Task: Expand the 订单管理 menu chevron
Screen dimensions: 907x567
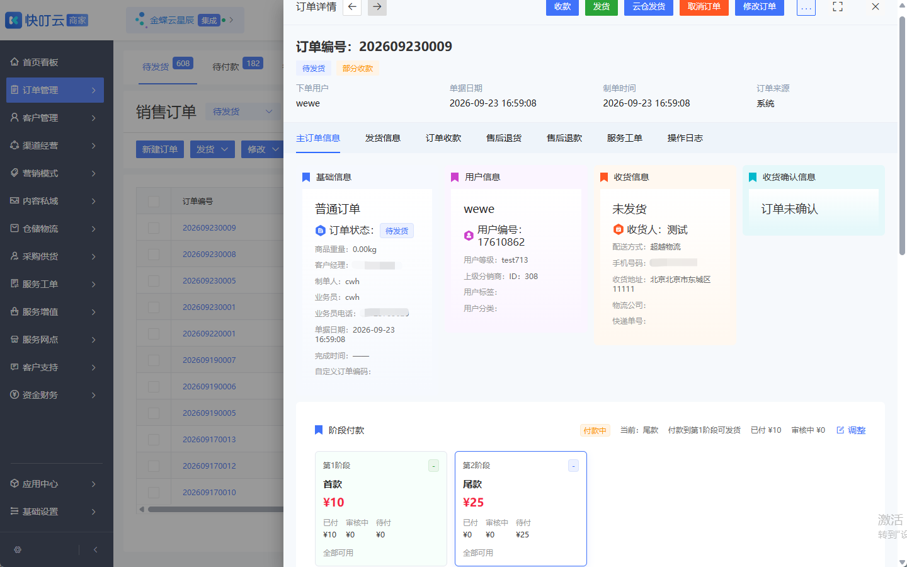Action: point(94,90)
